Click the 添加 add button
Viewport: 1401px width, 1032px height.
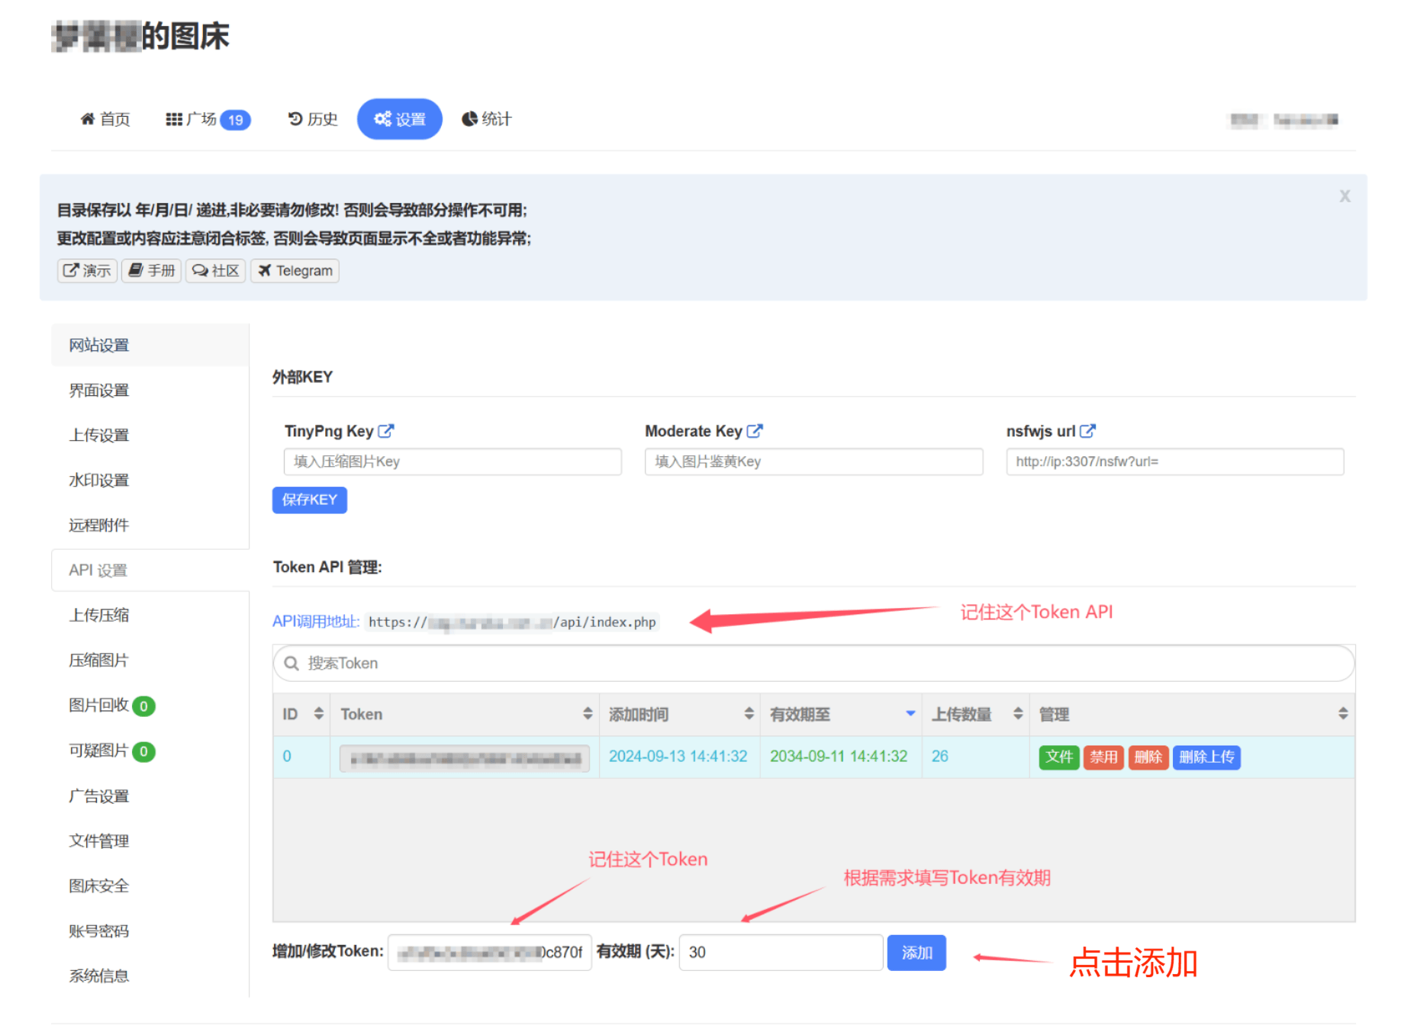(916, 953)
